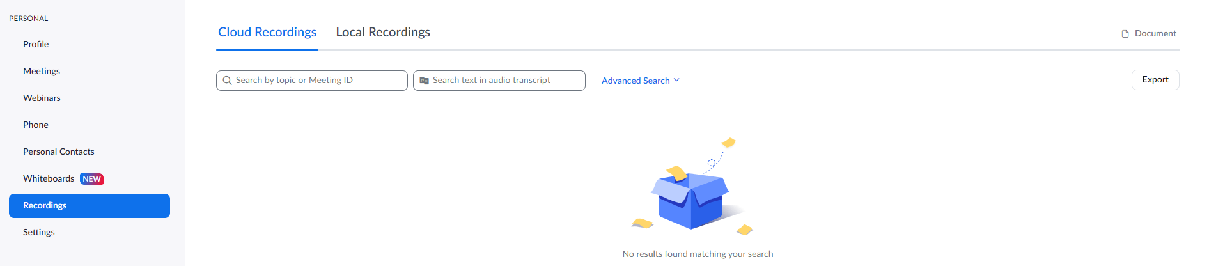1209x266 pixels.
Task: Go to Meetings in the sidebar
Action: [x=42, y=71]
